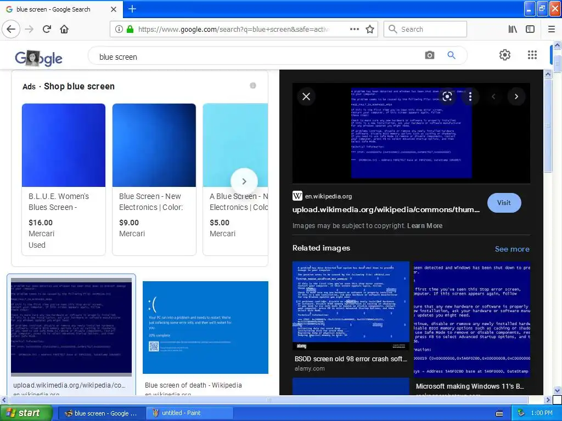562x421 pixels.
Task: Close the image preview panel
Action: click(306, 96)
